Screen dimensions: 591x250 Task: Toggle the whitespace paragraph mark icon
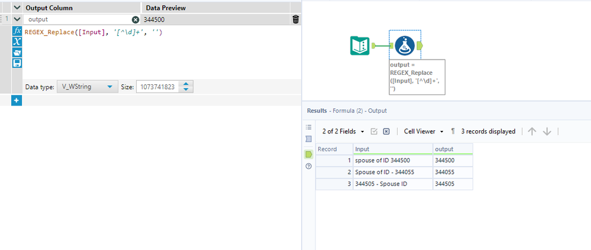pyautogui.click(x=453, y=131)
